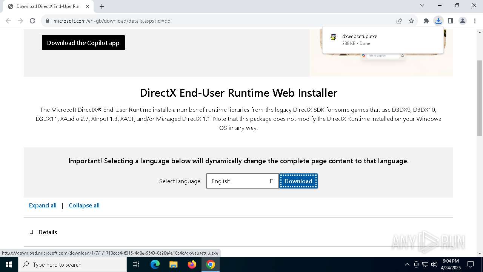Open downloaded dxwebsetup.exe file
483x272 pixels.
(383, 40)
